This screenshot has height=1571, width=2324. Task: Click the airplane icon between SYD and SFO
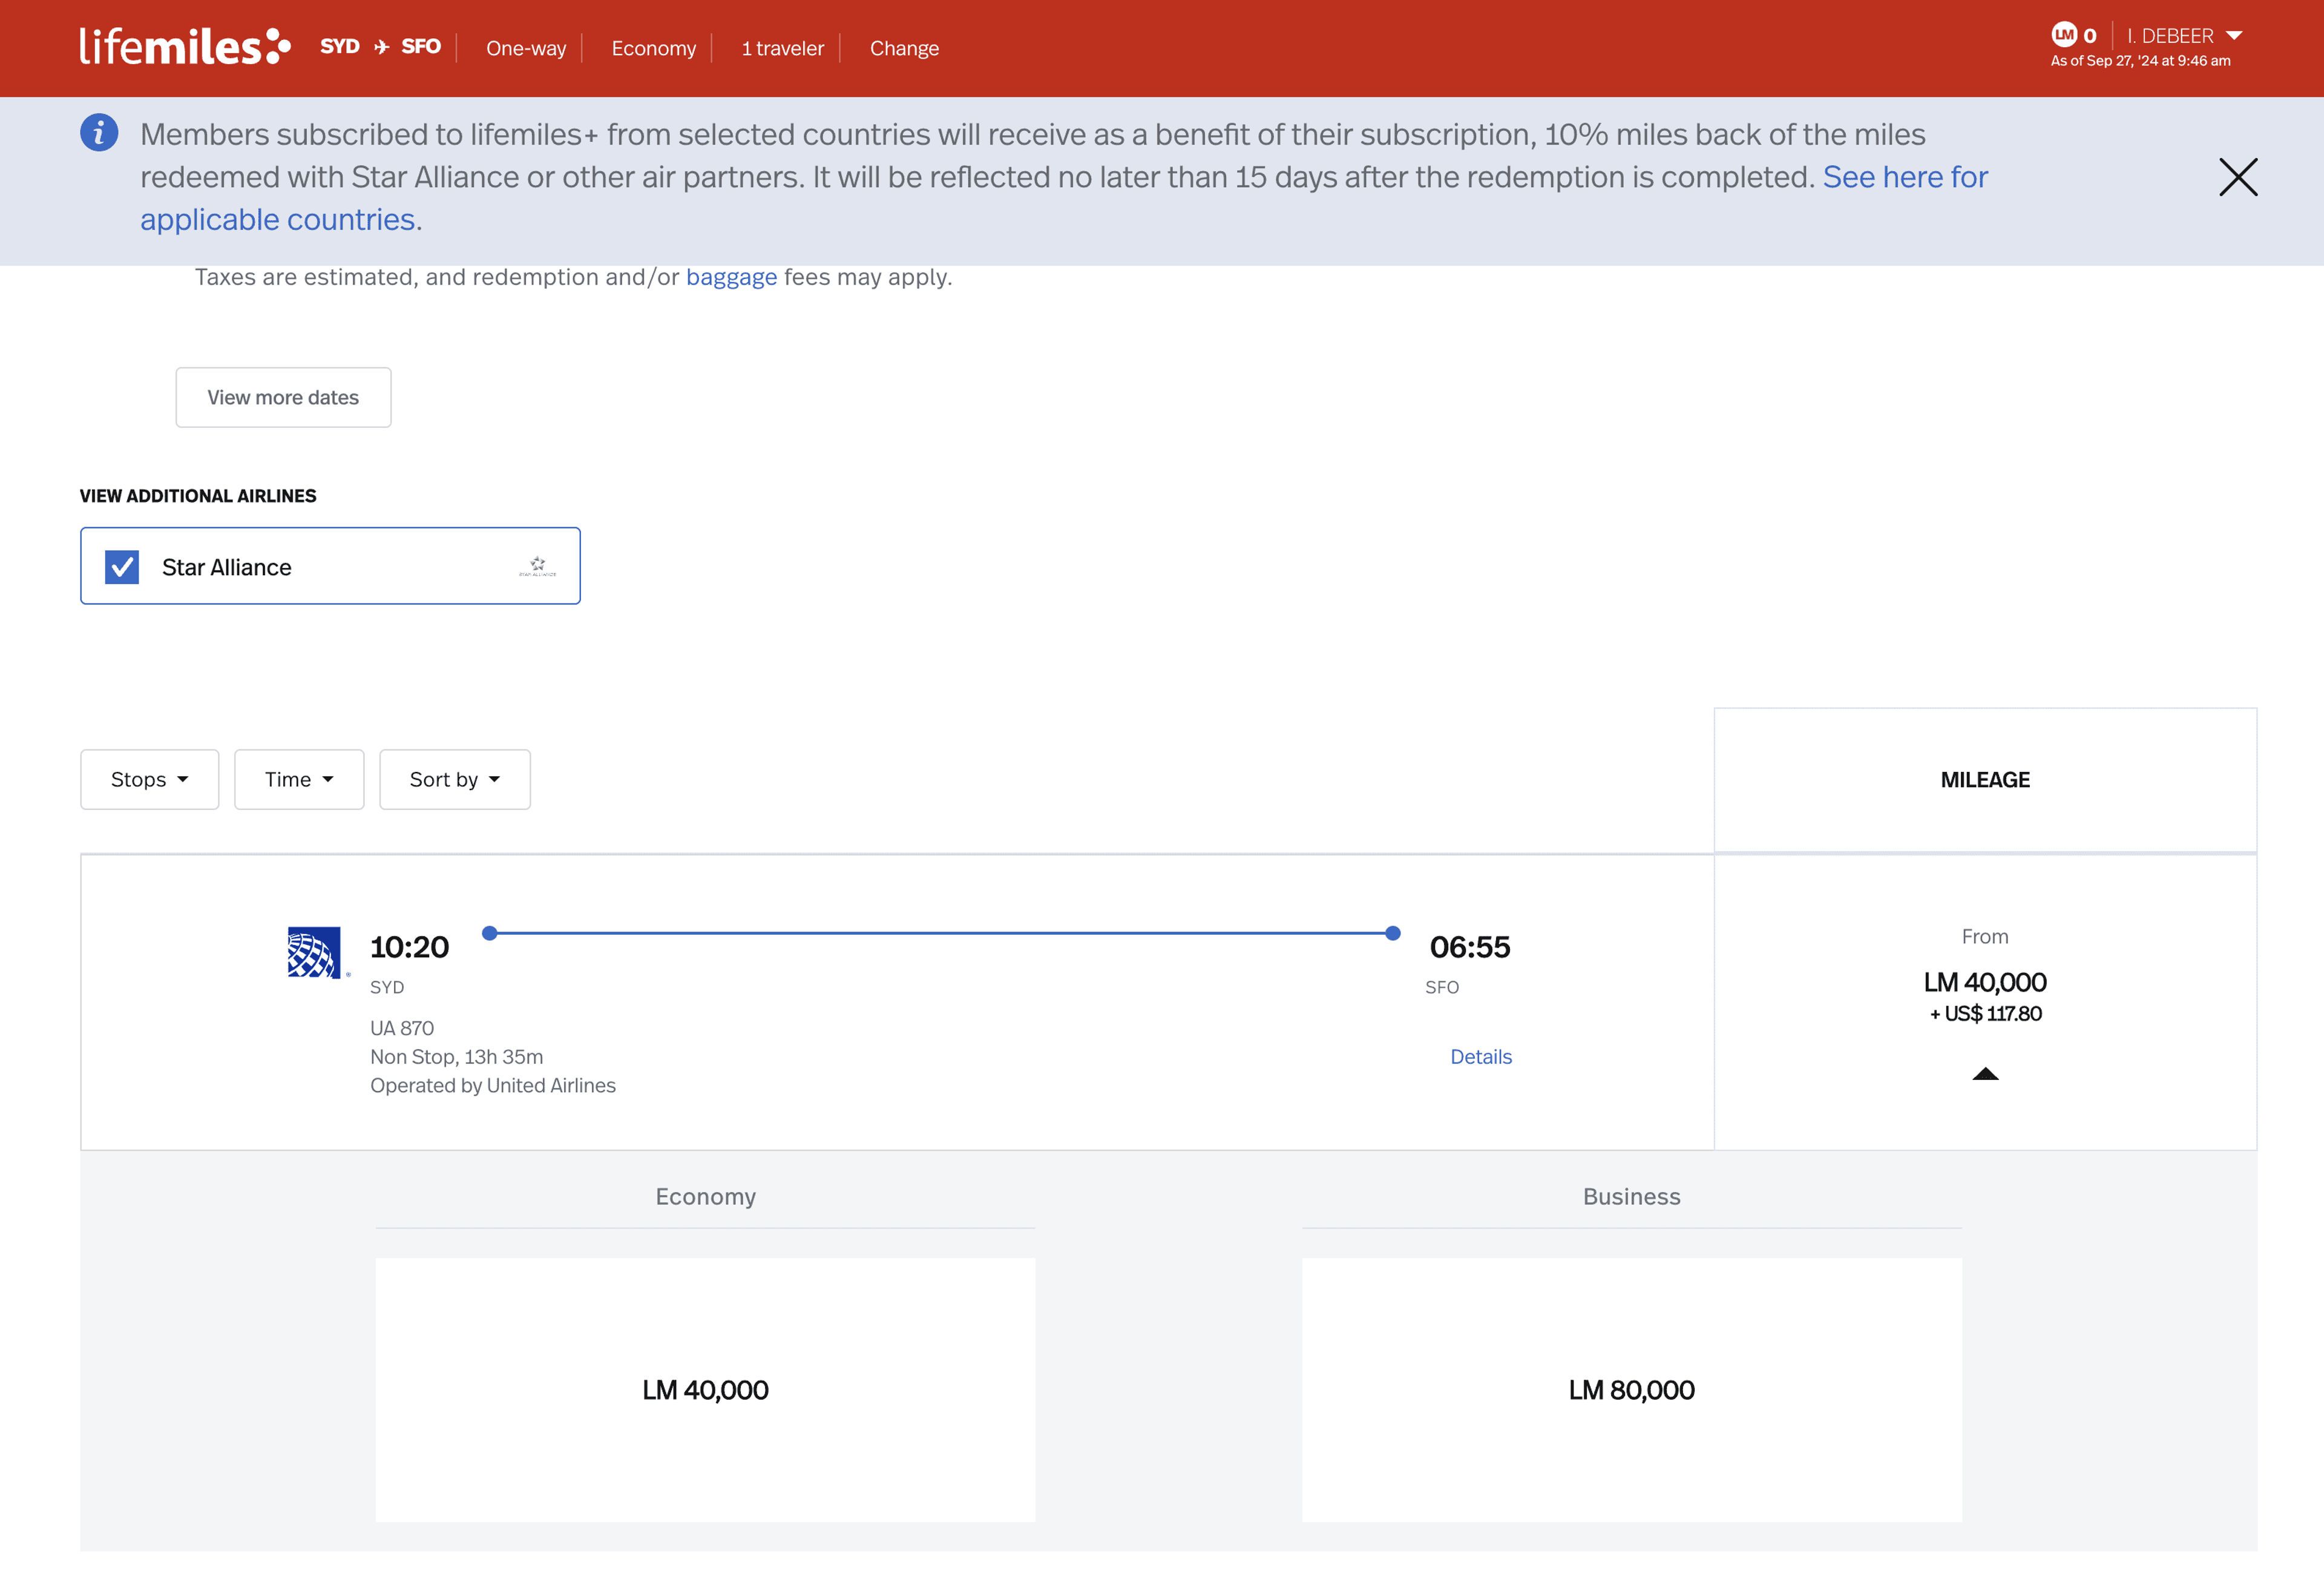pyautogui.click(x=381, y=47)
